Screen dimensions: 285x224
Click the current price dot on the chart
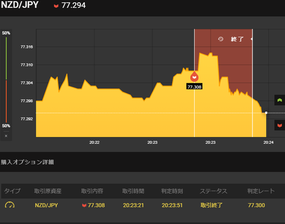click(266, 113)
